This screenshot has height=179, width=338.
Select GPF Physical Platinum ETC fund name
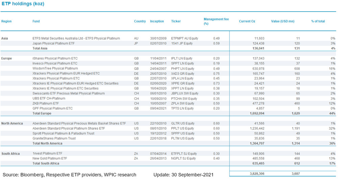coord(52,108)
